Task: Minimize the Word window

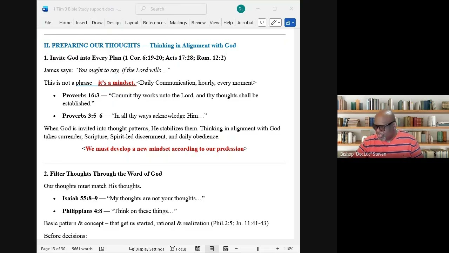Action: pyautogui.click(x=258, y=9)
